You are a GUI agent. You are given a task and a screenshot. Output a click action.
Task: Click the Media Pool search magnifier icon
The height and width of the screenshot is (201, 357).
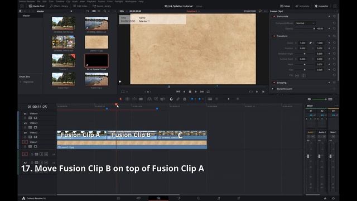click(x=105, y=11)
